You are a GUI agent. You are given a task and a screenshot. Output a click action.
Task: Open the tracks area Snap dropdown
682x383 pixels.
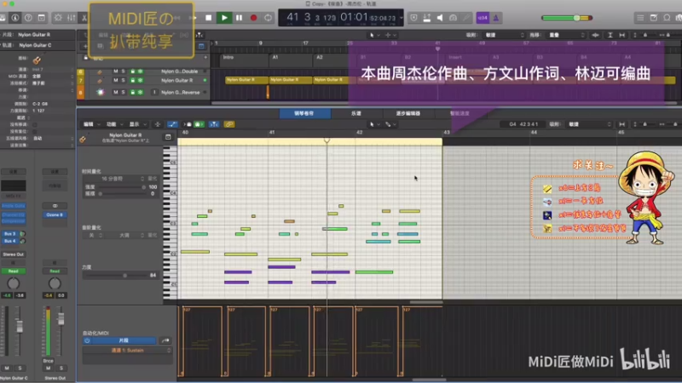coord(505,35)
